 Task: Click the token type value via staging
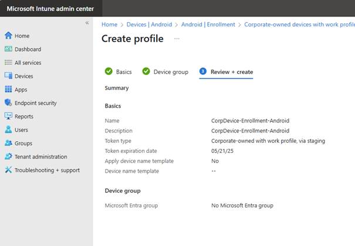[x=268, y=141]
